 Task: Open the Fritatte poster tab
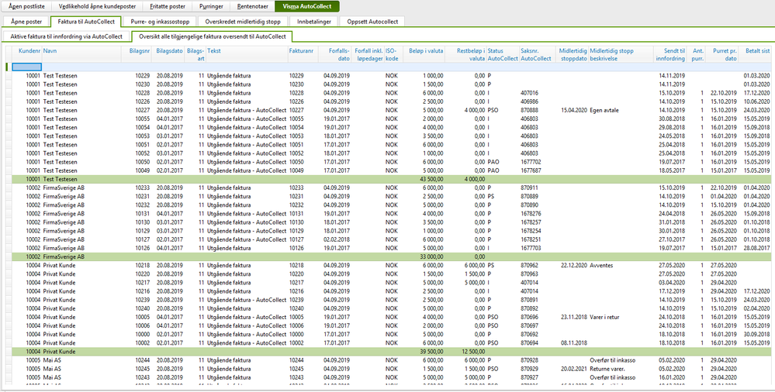click(168, 7)
